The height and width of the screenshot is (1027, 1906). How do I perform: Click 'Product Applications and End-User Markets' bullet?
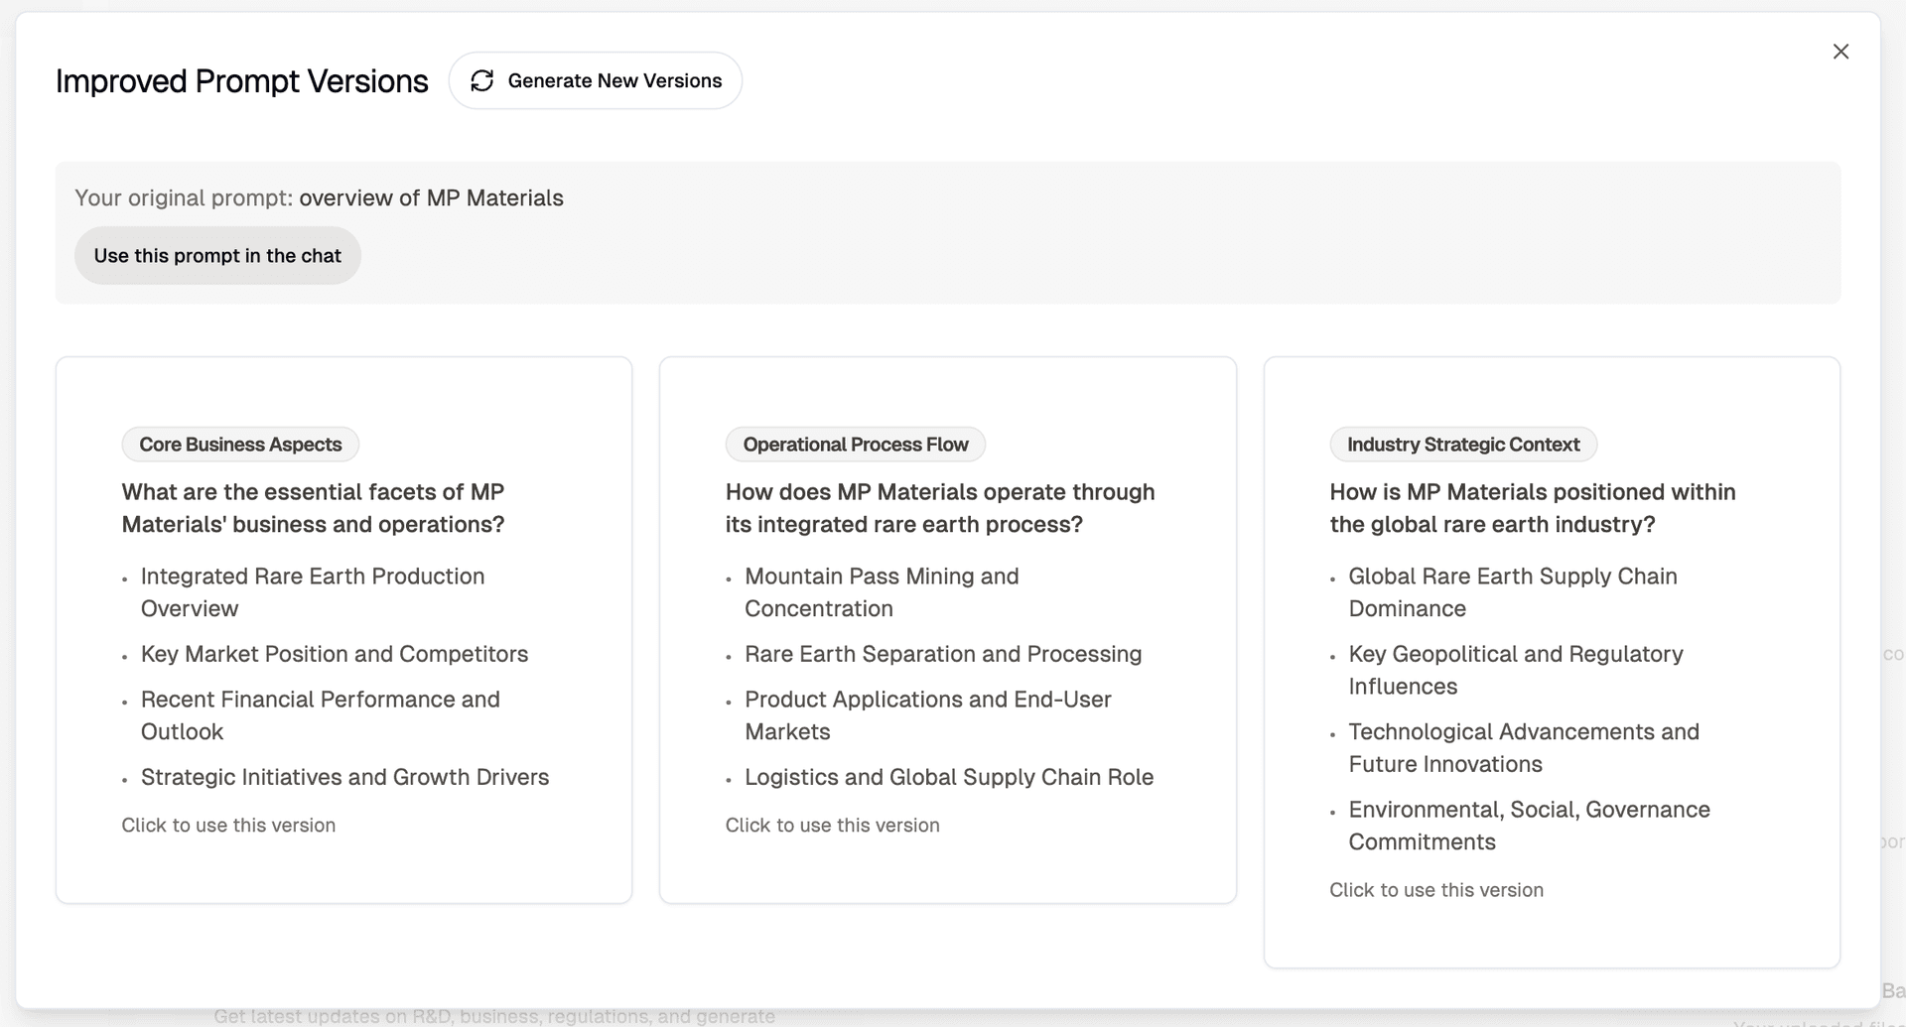pyautogui.click(x=928, y=715)
